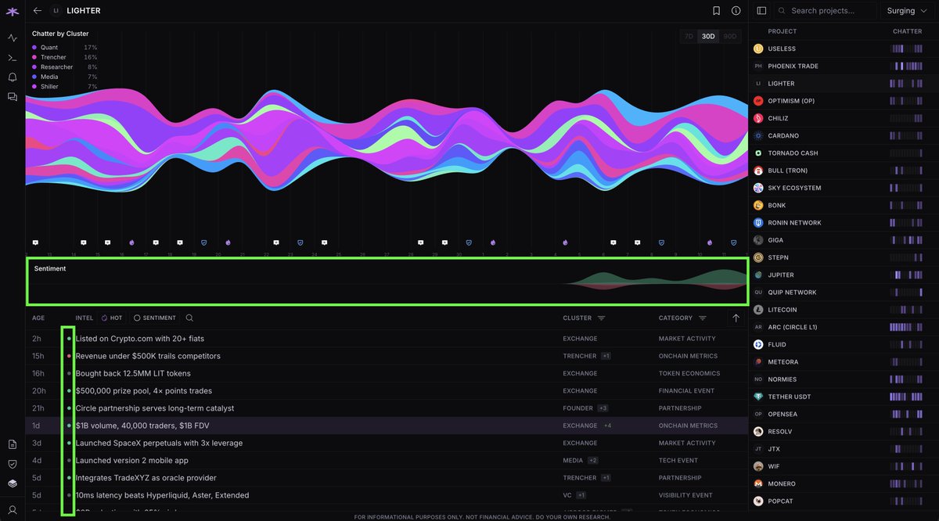Open the activity pulse view in sidebar
This screenshot has height=521, width=939.
pos(12,38)
